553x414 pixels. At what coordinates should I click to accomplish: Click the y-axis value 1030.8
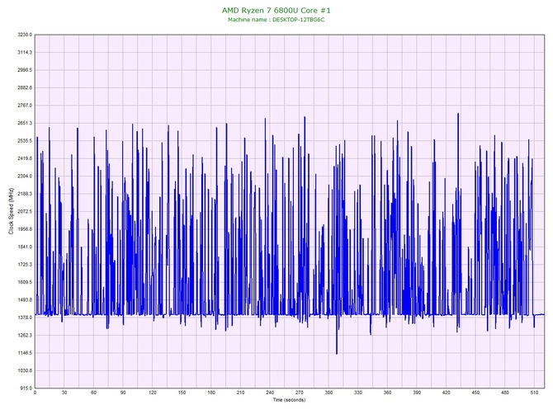tap(25, 370)
